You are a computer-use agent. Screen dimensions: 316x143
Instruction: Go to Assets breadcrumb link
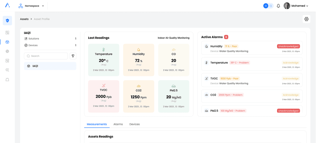pos(24,19)
